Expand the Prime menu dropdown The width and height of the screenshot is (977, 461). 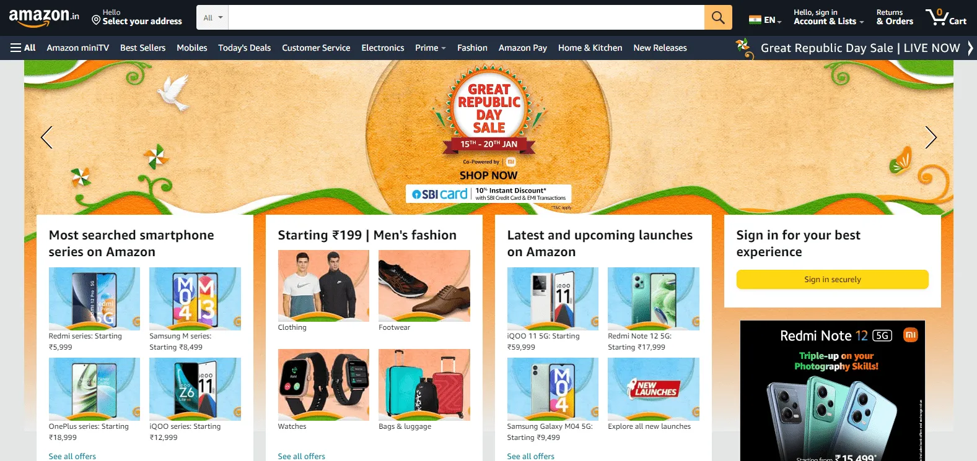point(430,48)
